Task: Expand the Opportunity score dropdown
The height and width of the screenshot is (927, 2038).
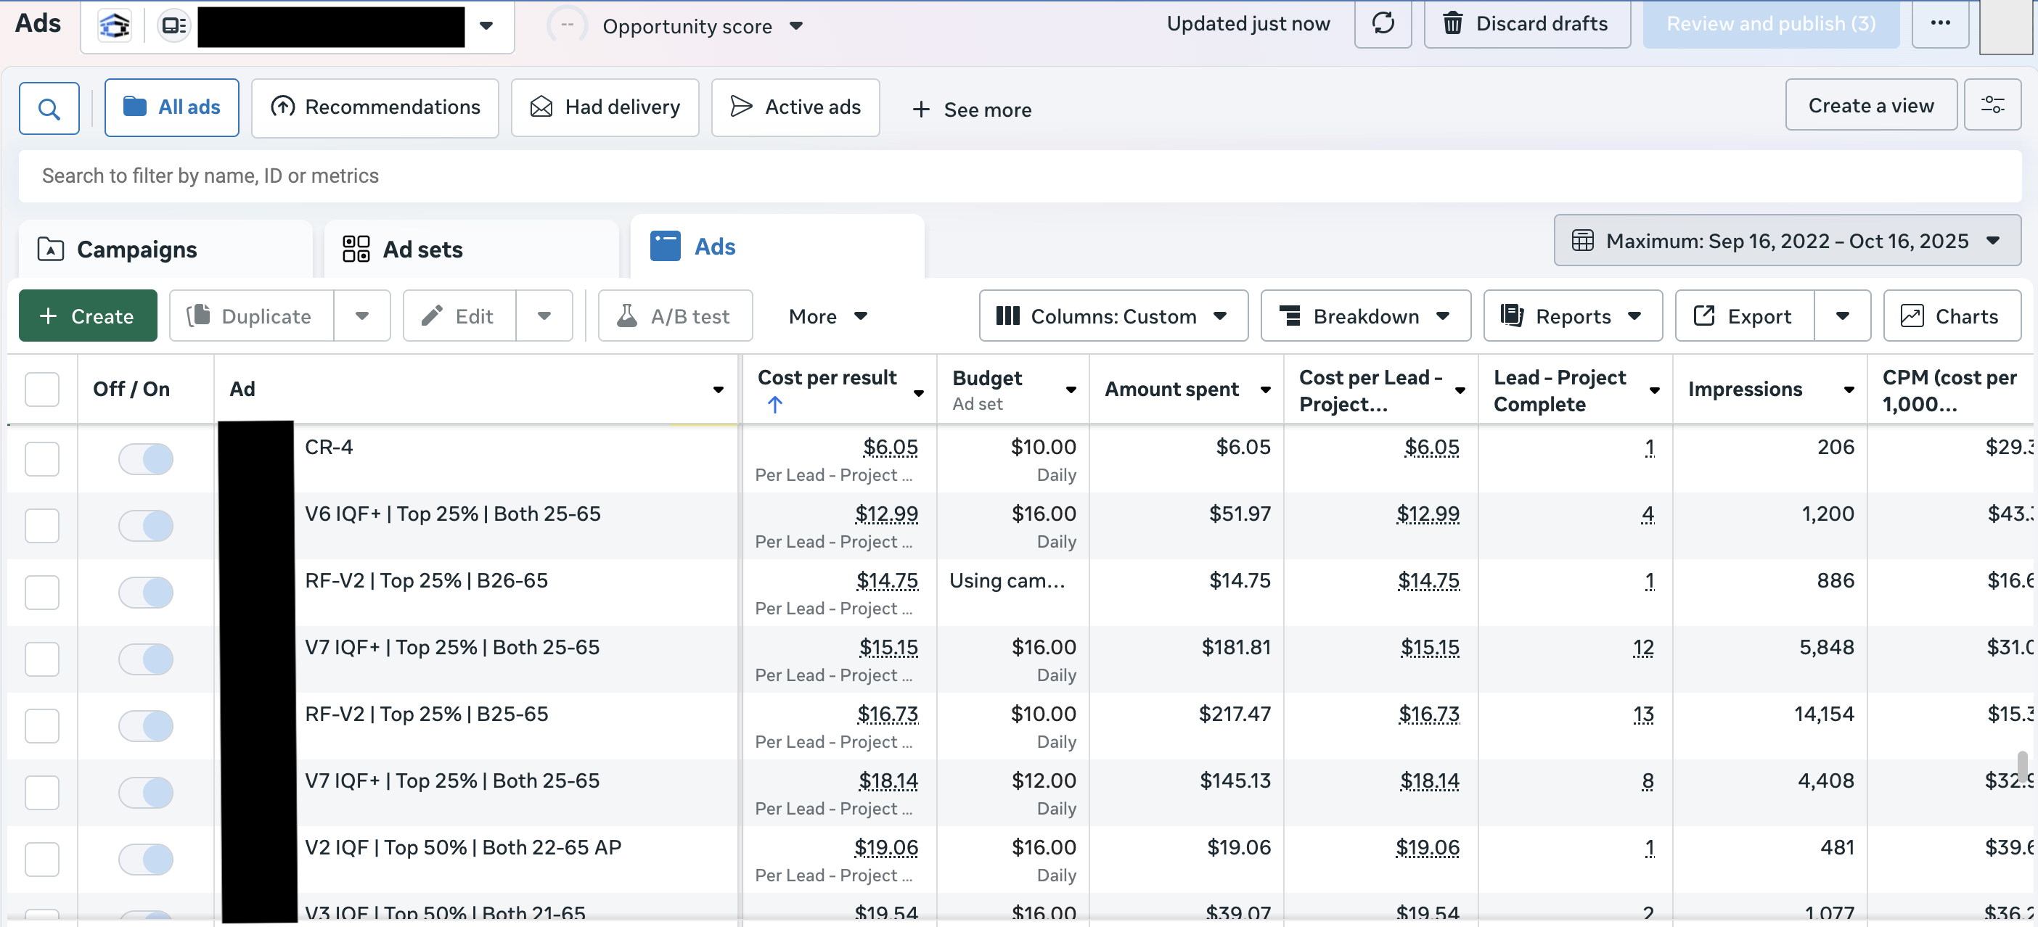Action: tap(797, 26)
